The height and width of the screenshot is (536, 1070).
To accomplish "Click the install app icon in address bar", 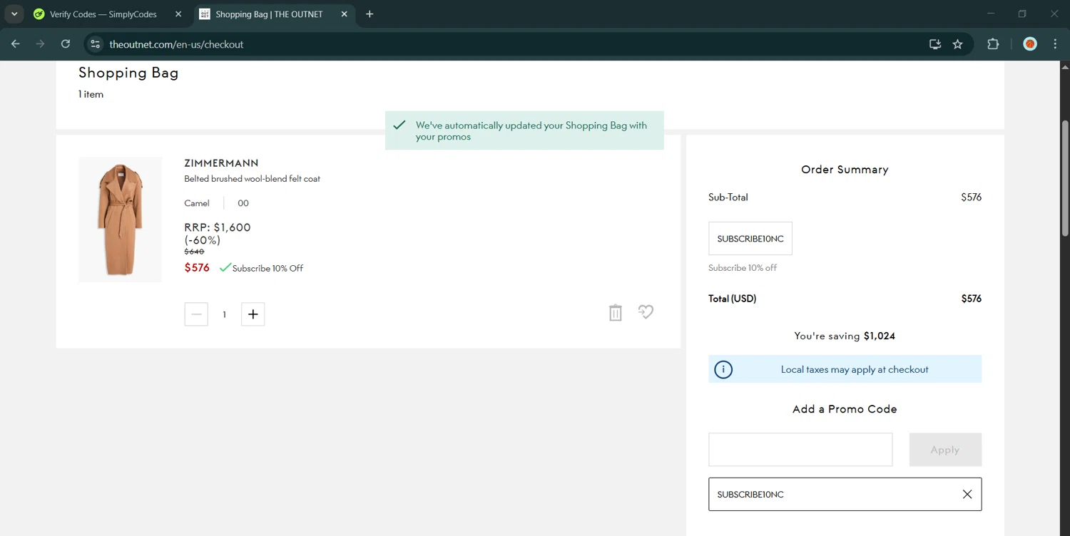I will [935, 44].
